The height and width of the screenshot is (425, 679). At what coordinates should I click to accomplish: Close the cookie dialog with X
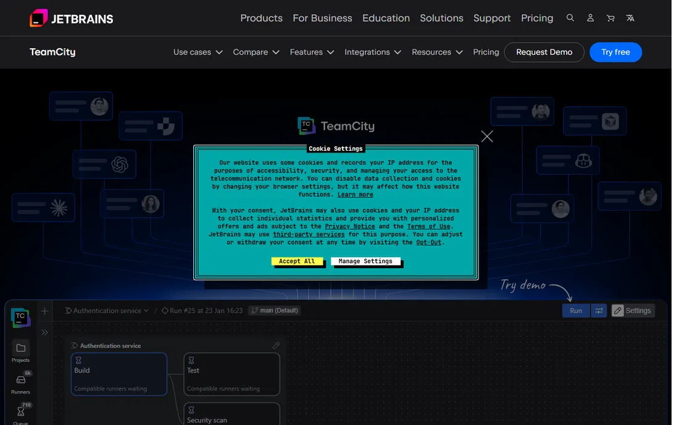click(487, 137)
